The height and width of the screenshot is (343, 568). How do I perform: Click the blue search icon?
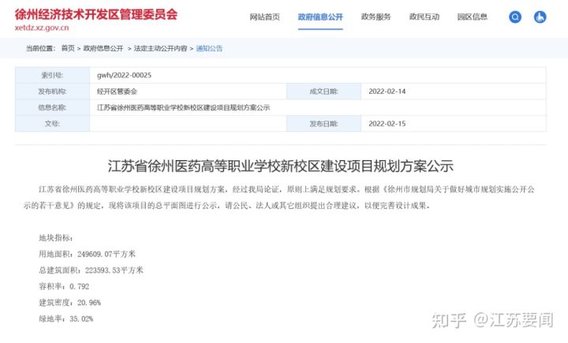[514, 17]
